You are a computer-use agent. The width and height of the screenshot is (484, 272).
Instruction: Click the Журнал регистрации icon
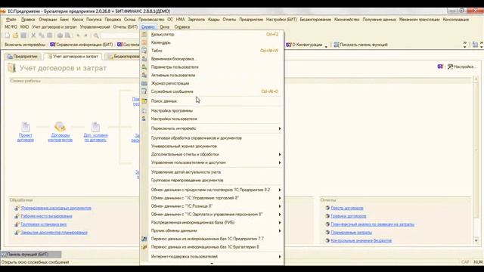click(x=144, y=83)
